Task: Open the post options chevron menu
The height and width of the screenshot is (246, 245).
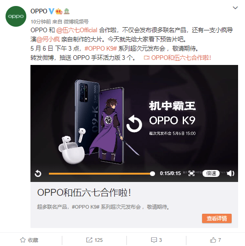Action: (235, 8)
